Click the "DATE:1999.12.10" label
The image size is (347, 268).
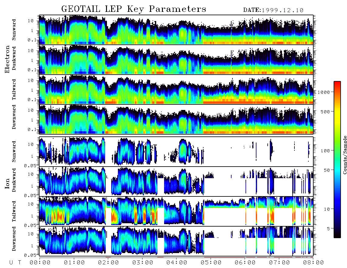click(x=273, y=10)
